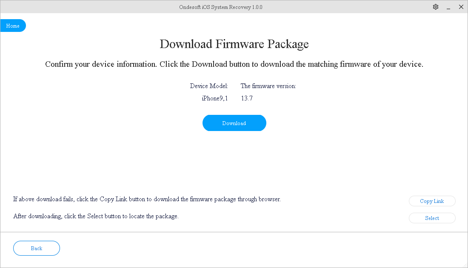Click the firmware version label
Screen dimensions: 468x268
tap(268, 86)
